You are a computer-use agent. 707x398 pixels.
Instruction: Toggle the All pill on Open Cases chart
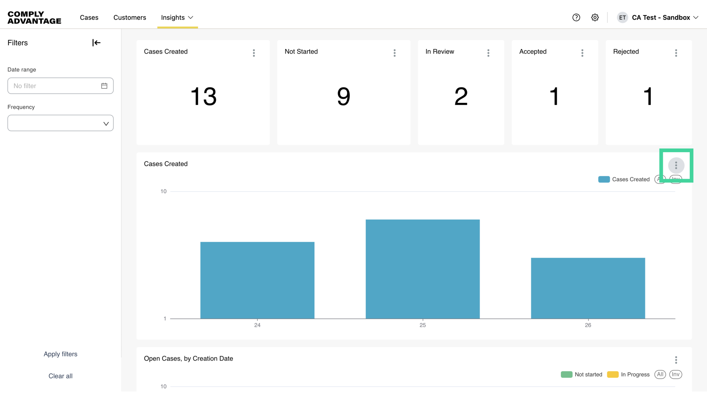[660, 374]
